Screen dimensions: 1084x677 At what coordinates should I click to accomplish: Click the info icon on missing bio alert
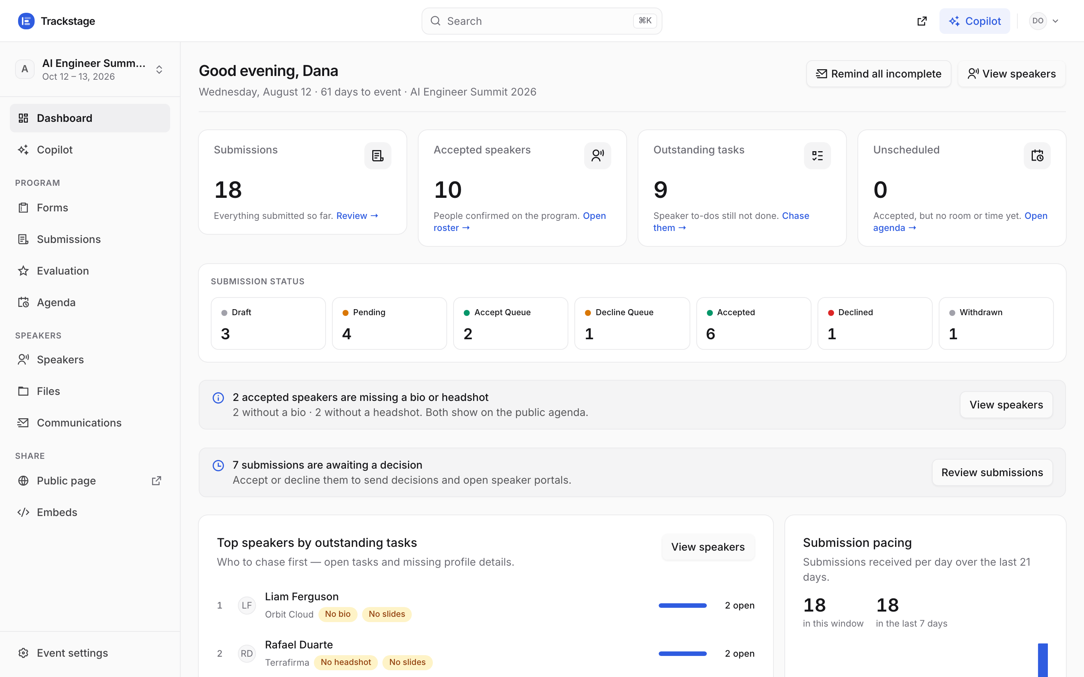click(x=218, y=398)
